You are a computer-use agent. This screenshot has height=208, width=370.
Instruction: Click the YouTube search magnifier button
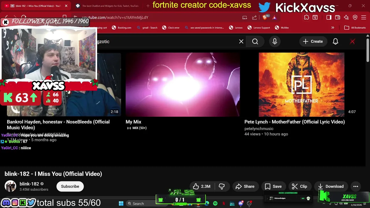[x=255, y=41]
